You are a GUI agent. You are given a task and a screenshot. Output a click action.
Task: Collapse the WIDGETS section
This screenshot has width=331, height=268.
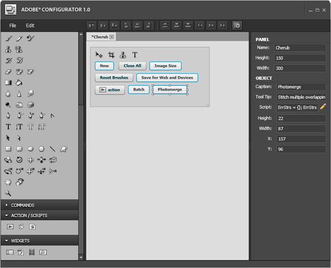point(40,240)
